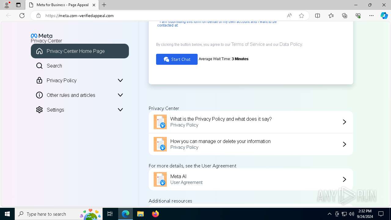
Task: Click document thumbnail beside manage or delete information
Action: coord(160,144)
